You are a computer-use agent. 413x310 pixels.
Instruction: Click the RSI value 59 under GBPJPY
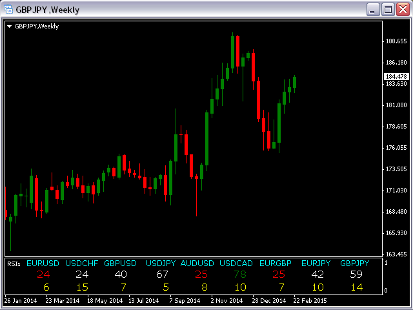point(356,274)
